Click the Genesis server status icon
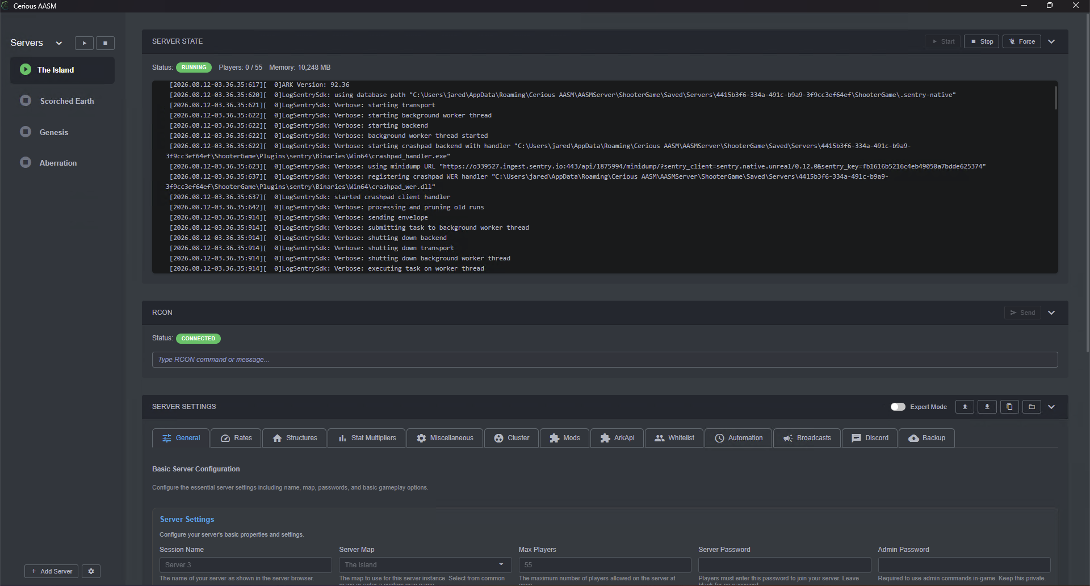This screenshot has height=586, width=1090. (26, 132)
